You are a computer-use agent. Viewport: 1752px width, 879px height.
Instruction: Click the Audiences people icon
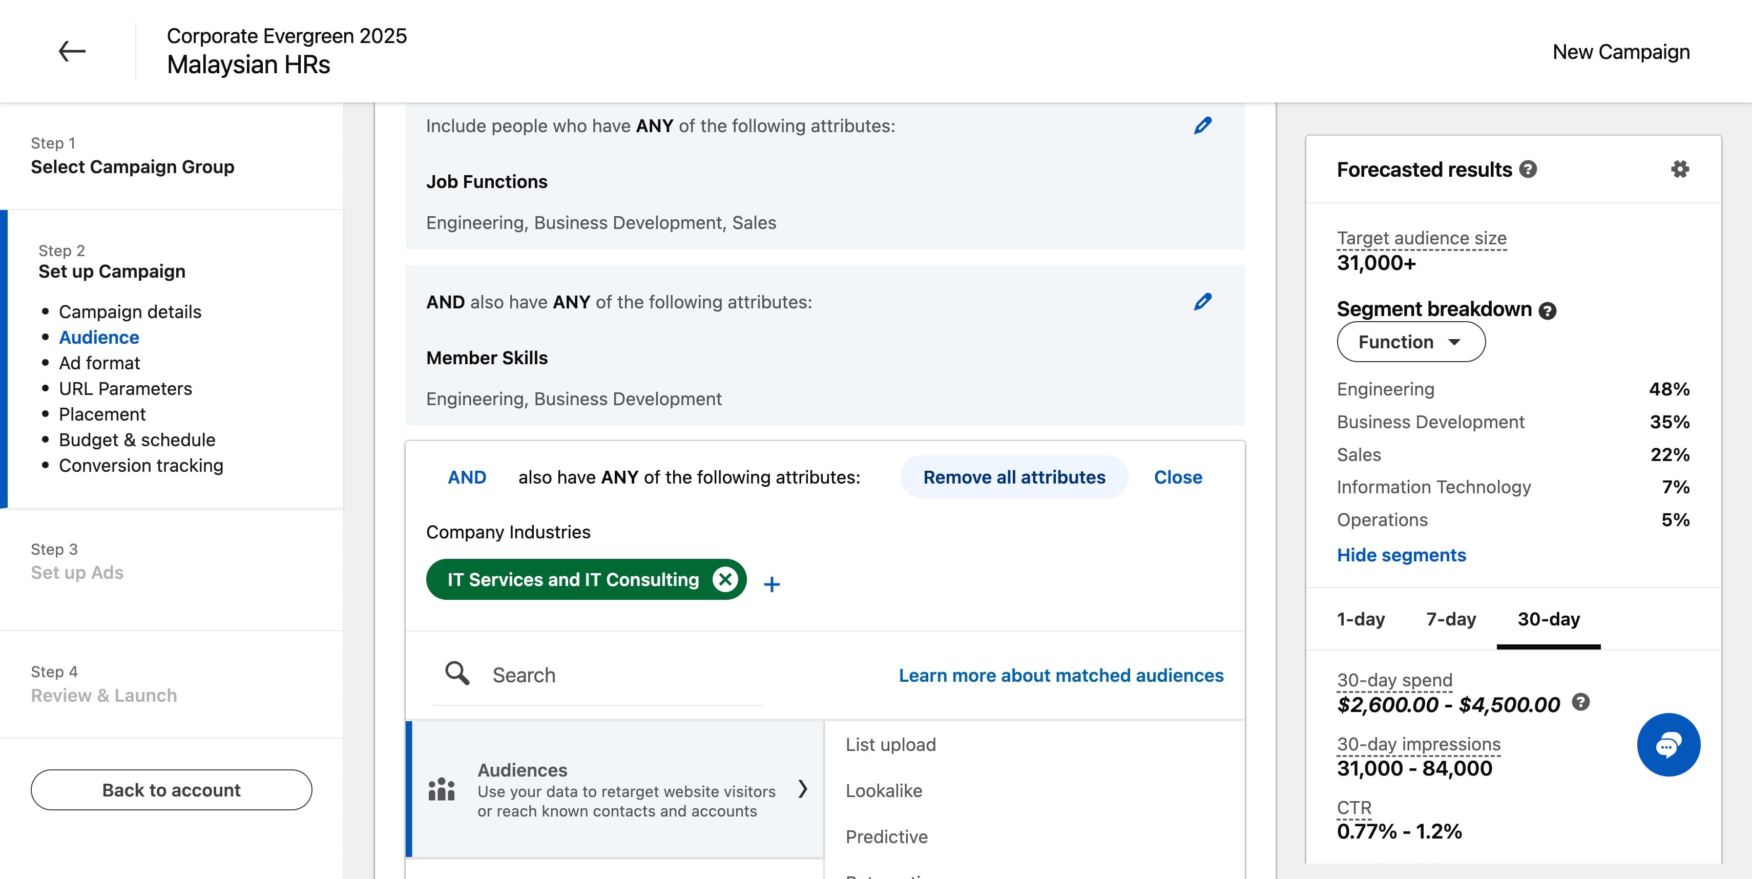tap(442, 789)
